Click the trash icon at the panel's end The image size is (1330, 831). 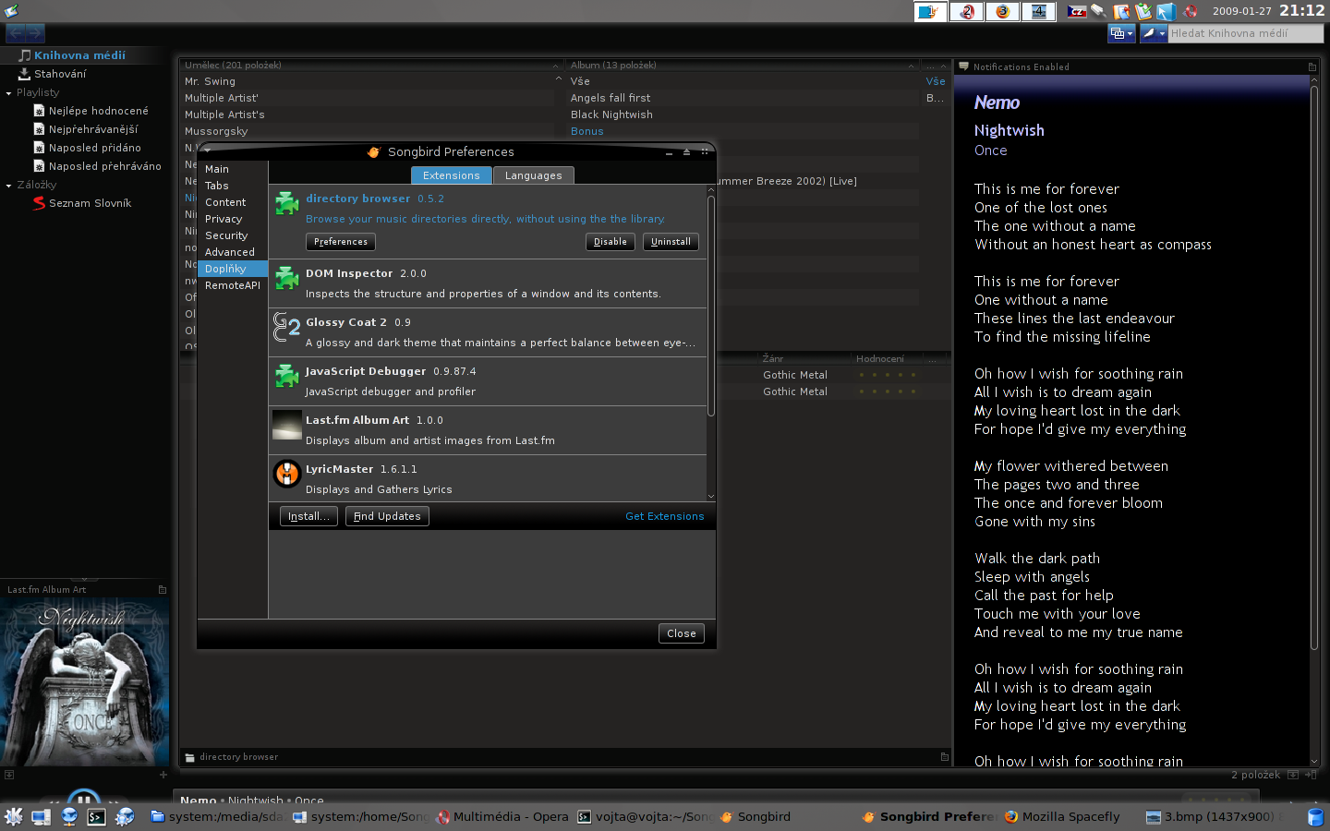pyautogui.click(x=1316, y=817)
